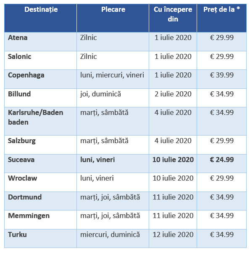Click the 12 iulie 2020 date

click(173, 234)
